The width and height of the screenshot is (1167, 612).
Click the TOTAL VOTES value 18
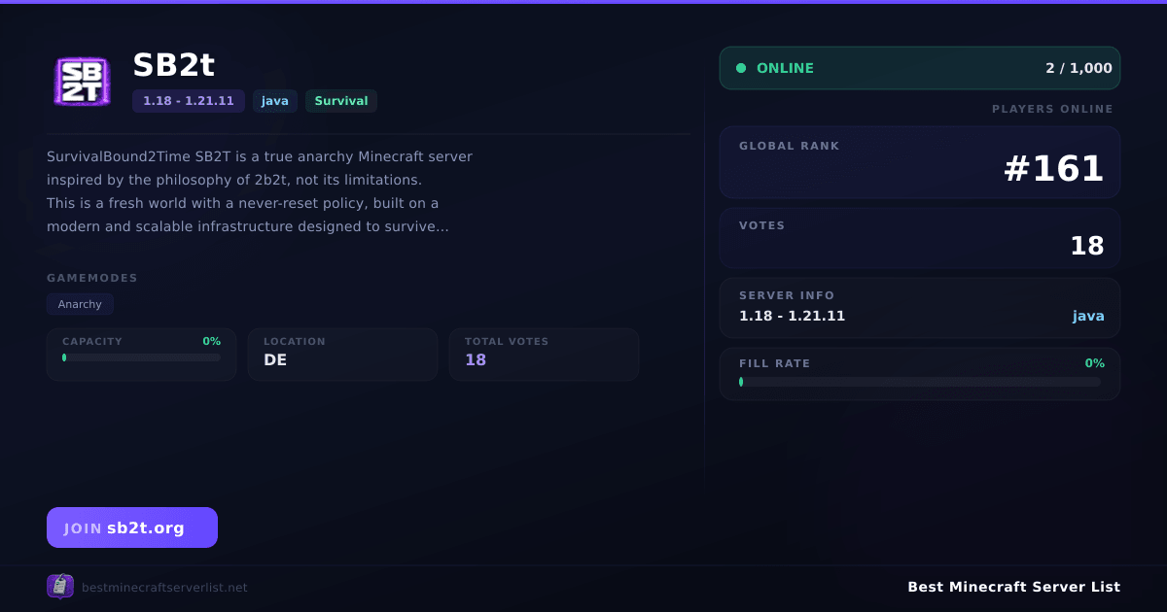(476, 359)
